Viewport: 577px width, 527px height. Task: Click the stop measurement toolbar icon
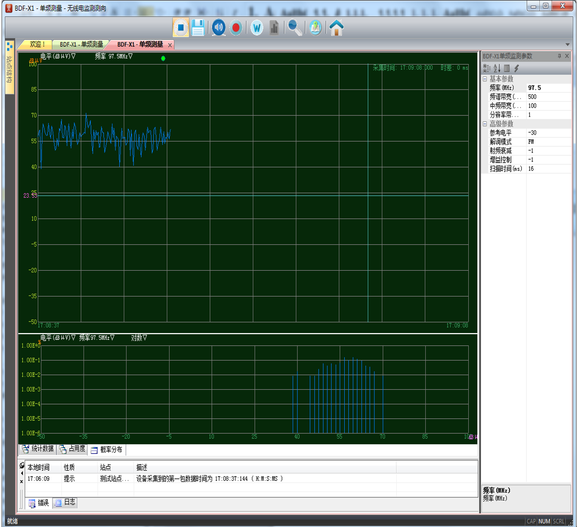pos(181,28)
